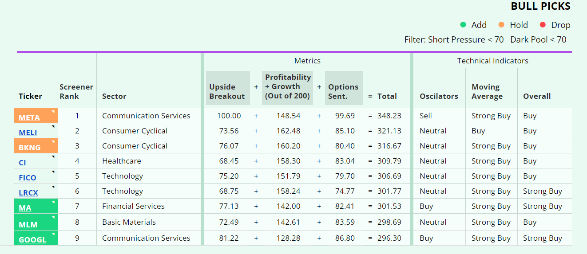
Task: Click BKNG's upside breakout value 76.07
Action: (x=229, y=146)
